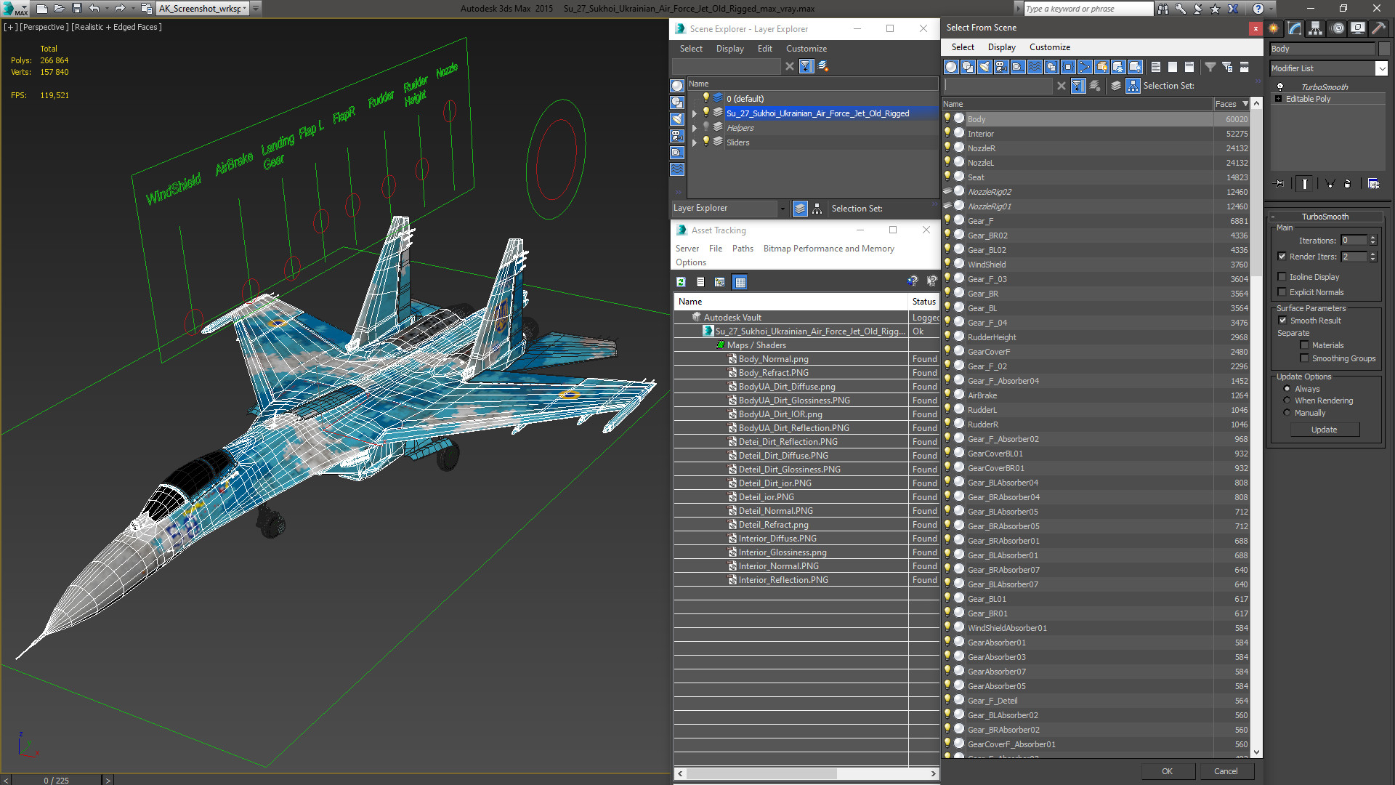Toggle visibility bulb of Helpers layer
1395x785 pixels.
(705, 127)
